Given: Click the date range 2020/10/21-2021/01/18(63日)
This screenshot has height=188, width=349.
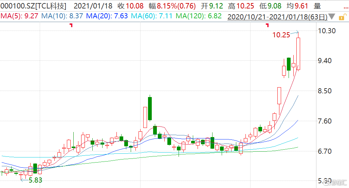Looking at the screenshot, I should click(277, 17).
